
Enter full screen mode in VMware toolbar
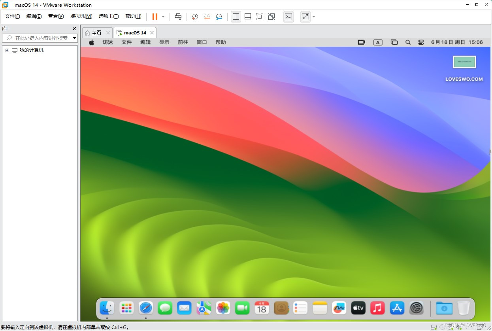coord(260,17)
